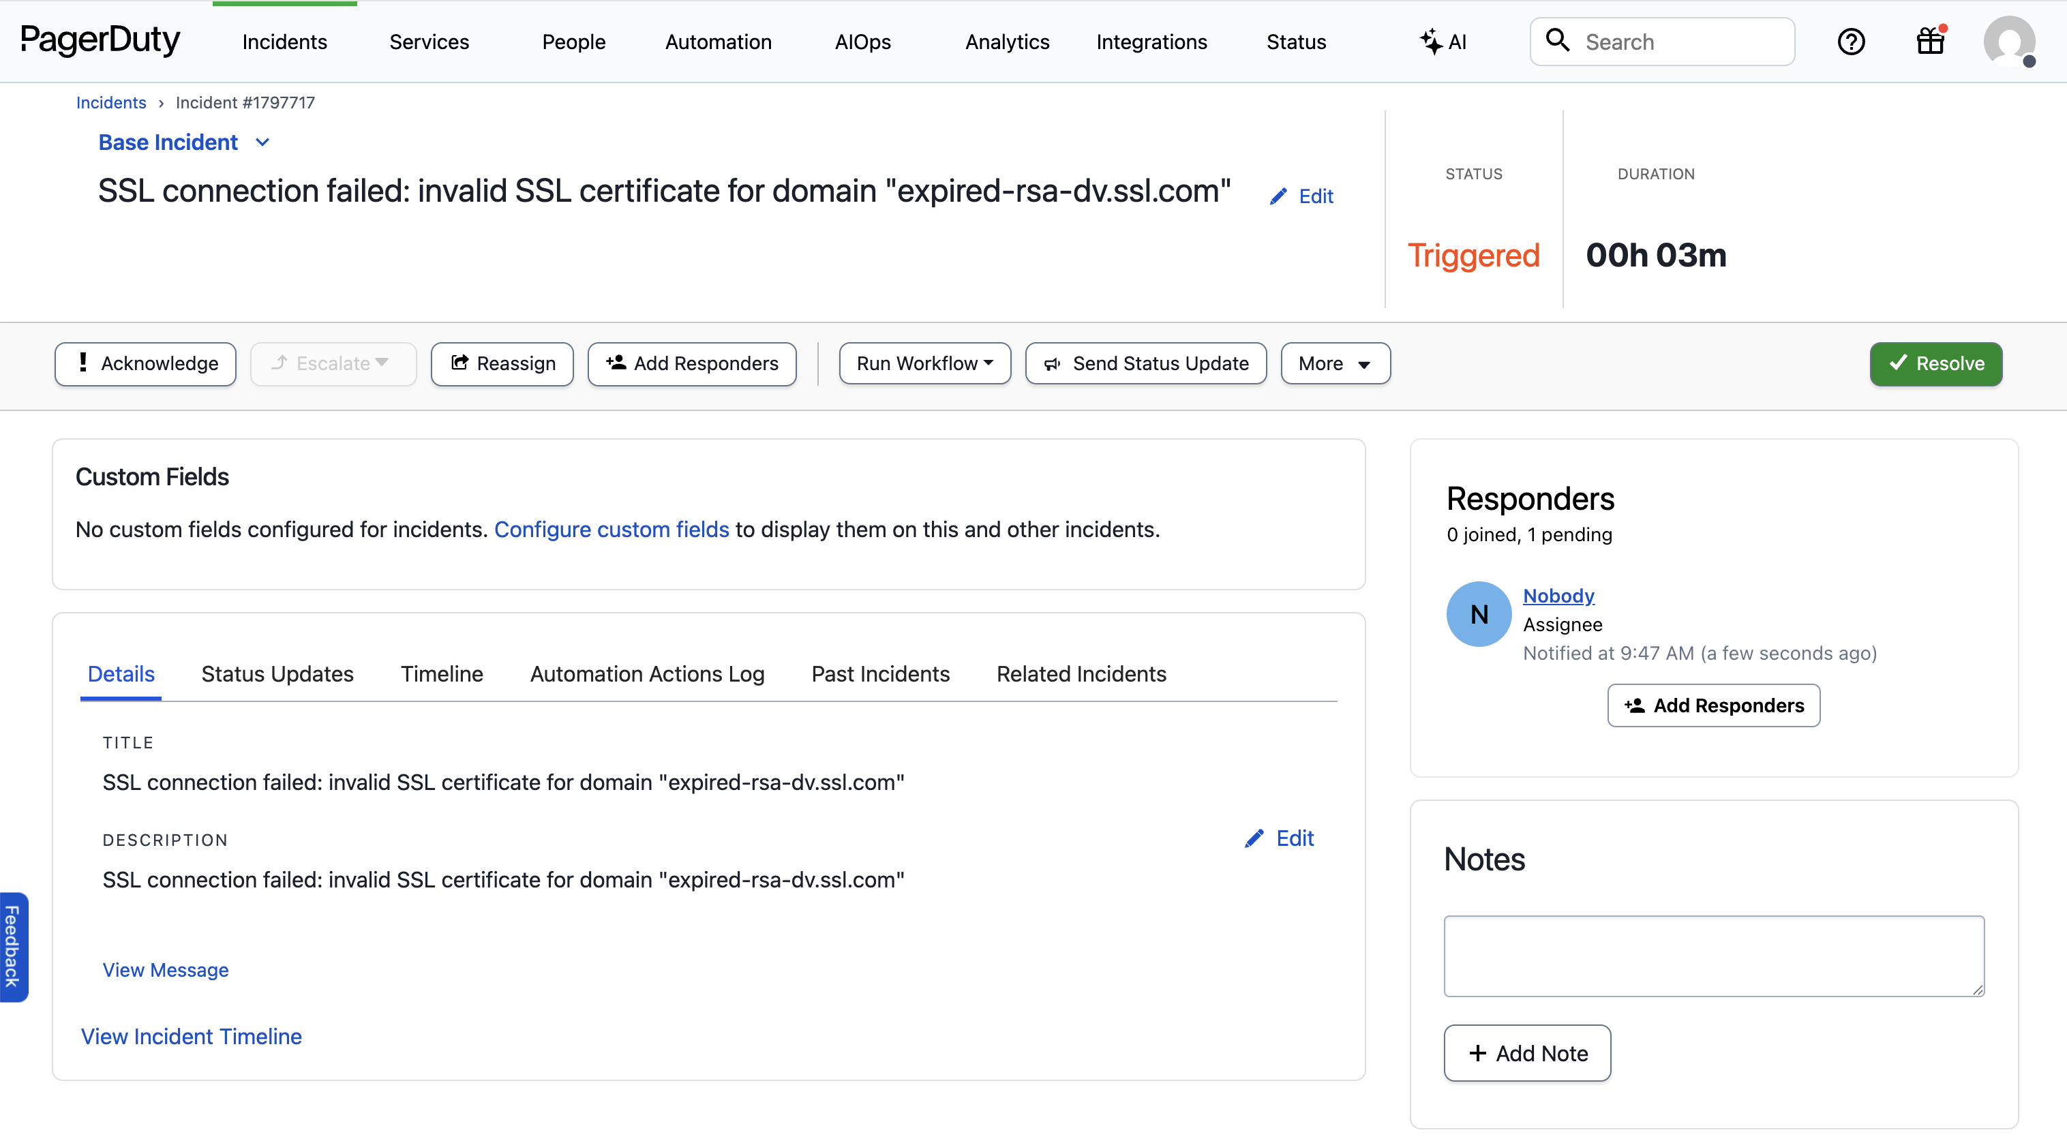This screenshot has width=2067, height=1141.
Task: Open the Past Incidents tab
Action: coord(879,674)
